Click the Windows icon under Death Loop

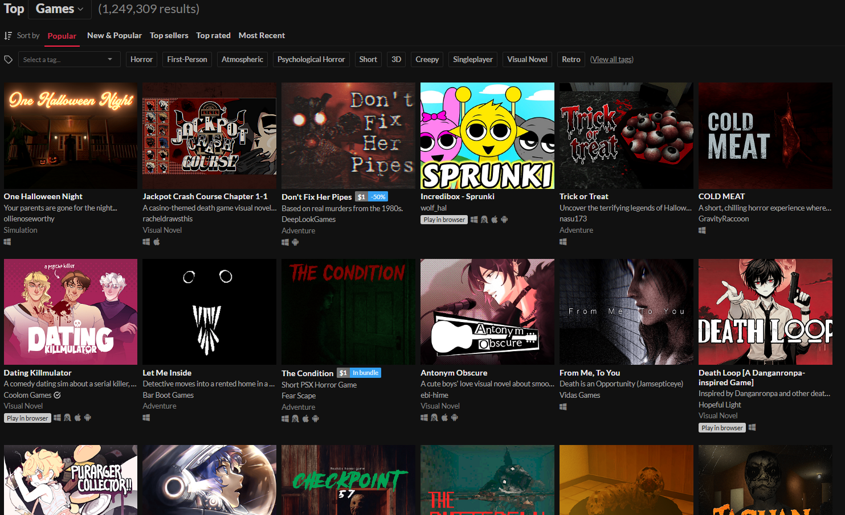click(752, 427)
